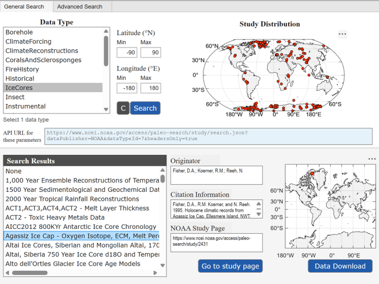Click the Originator text box
This screenshot has width=379, height=284.
pyautogui.click(x=217, y=175)
